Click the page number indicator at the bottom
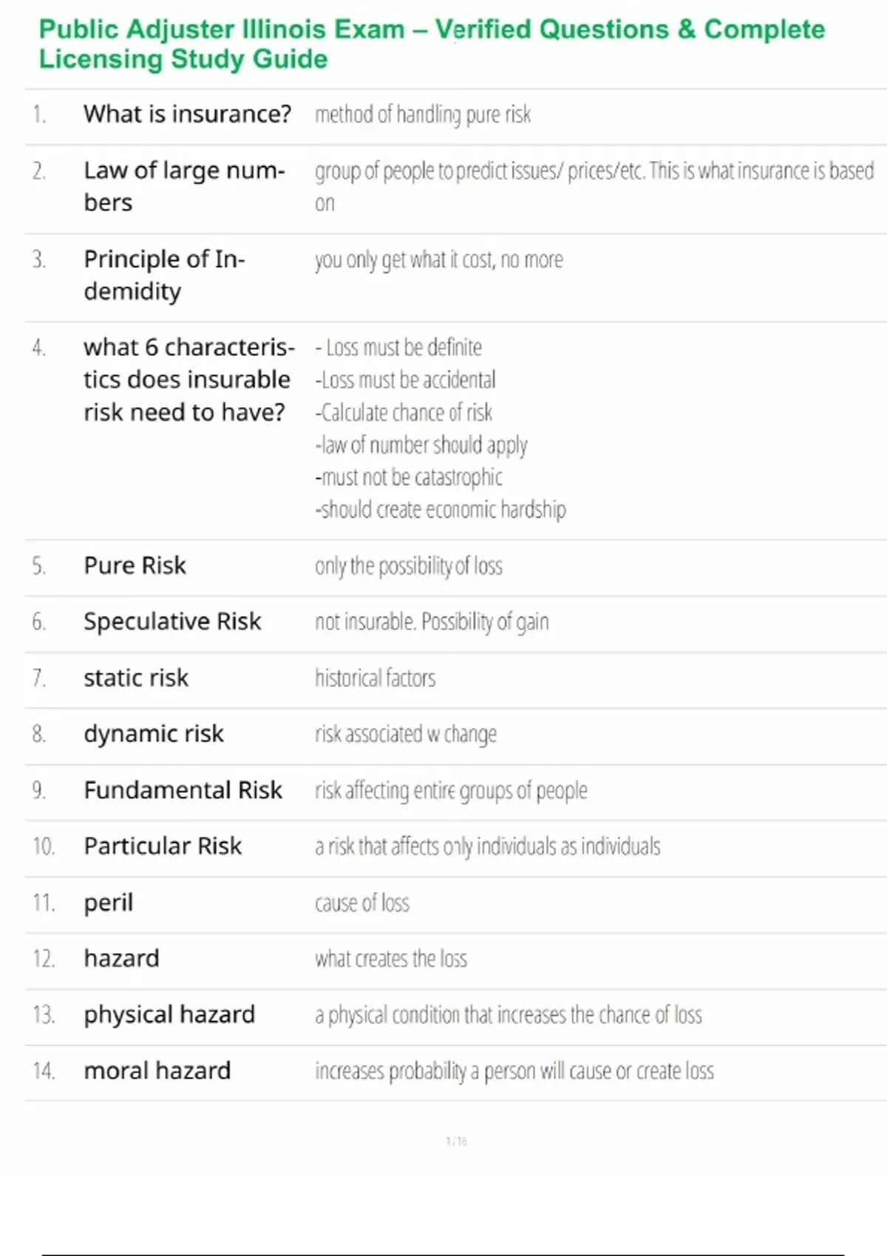 [x=456, y=1141]
